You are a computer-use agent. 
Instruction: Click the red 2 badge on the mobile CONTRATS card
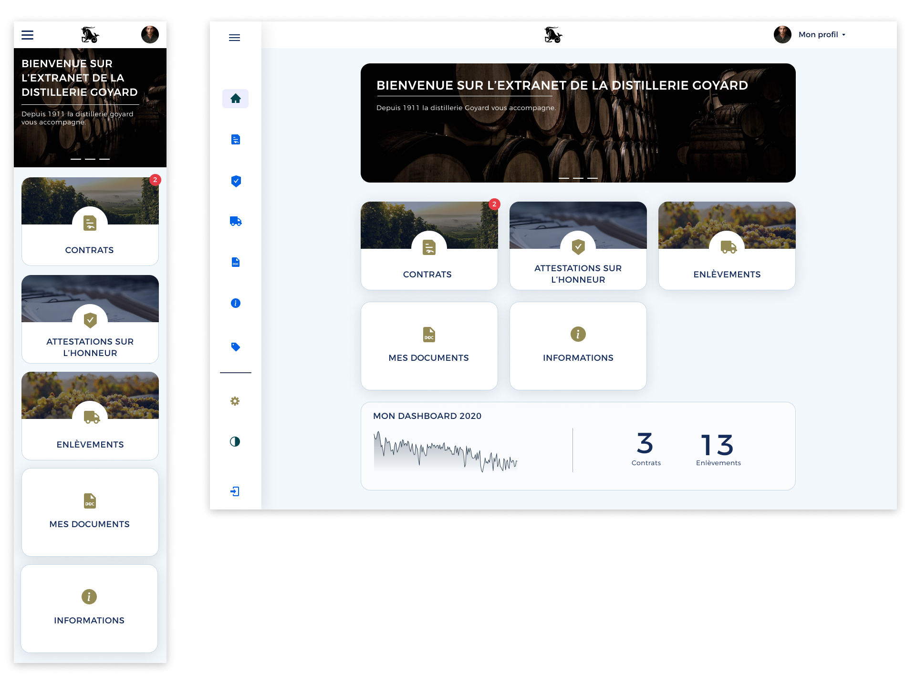155,180
